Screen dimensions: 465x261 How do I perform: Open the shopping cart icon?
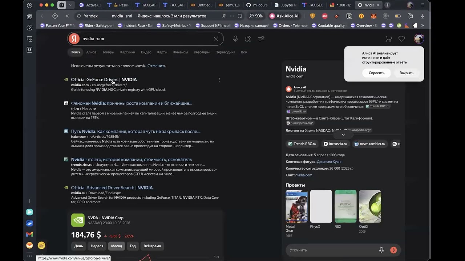pos(388,39)
